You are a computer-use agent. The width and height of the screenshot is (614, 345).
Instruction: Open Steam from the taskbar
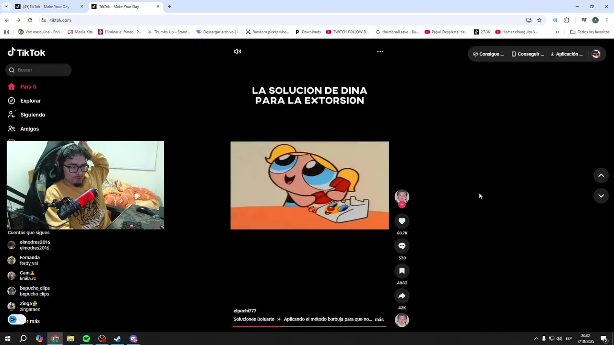pyautogui.click(x=118, y=339)
